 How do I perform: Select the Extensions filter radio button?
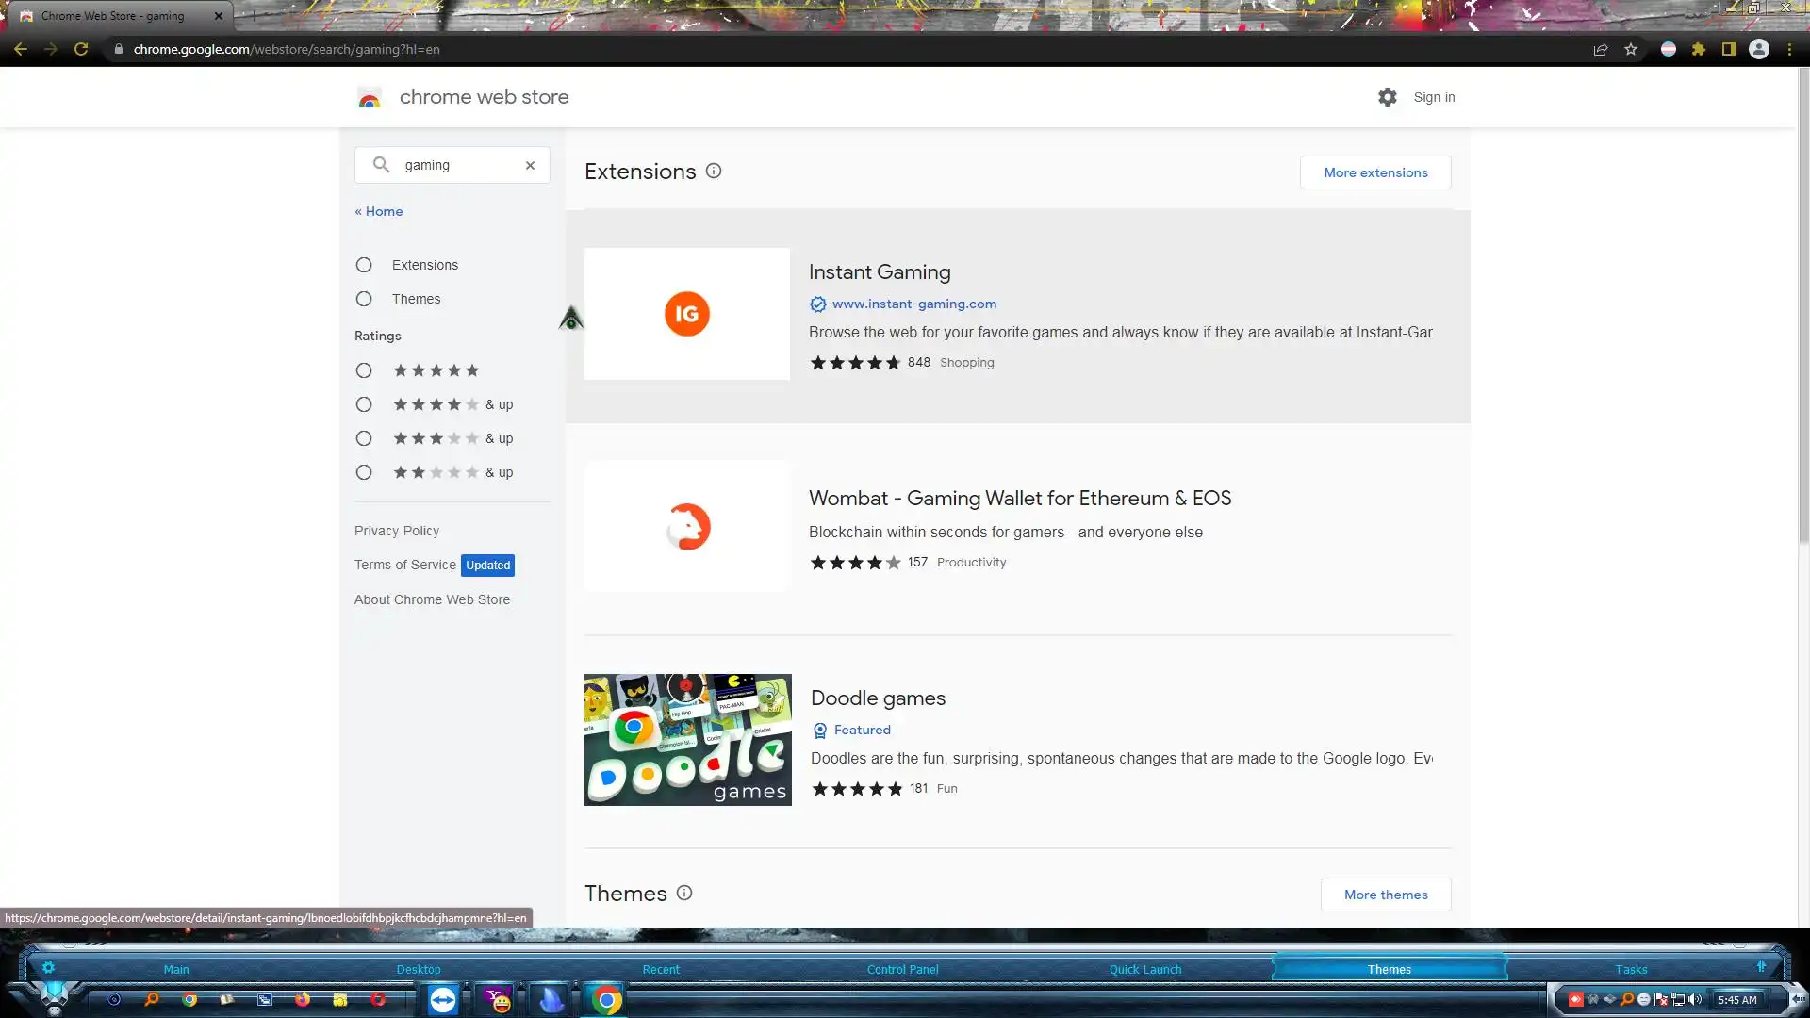point(364,265)
